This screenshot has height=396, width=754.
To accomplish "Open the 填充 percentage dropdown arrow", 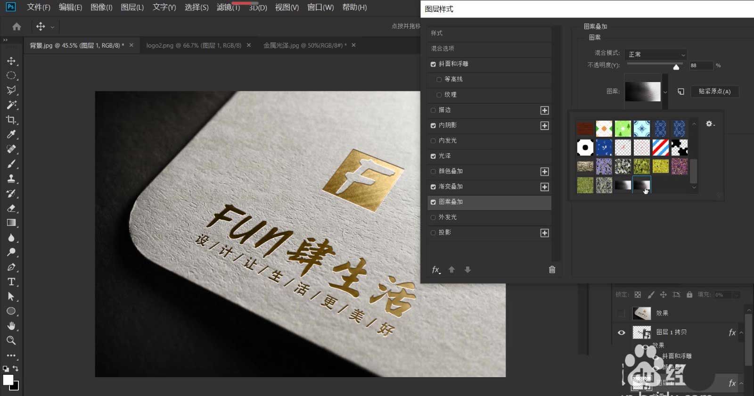I will coord(737,295).
